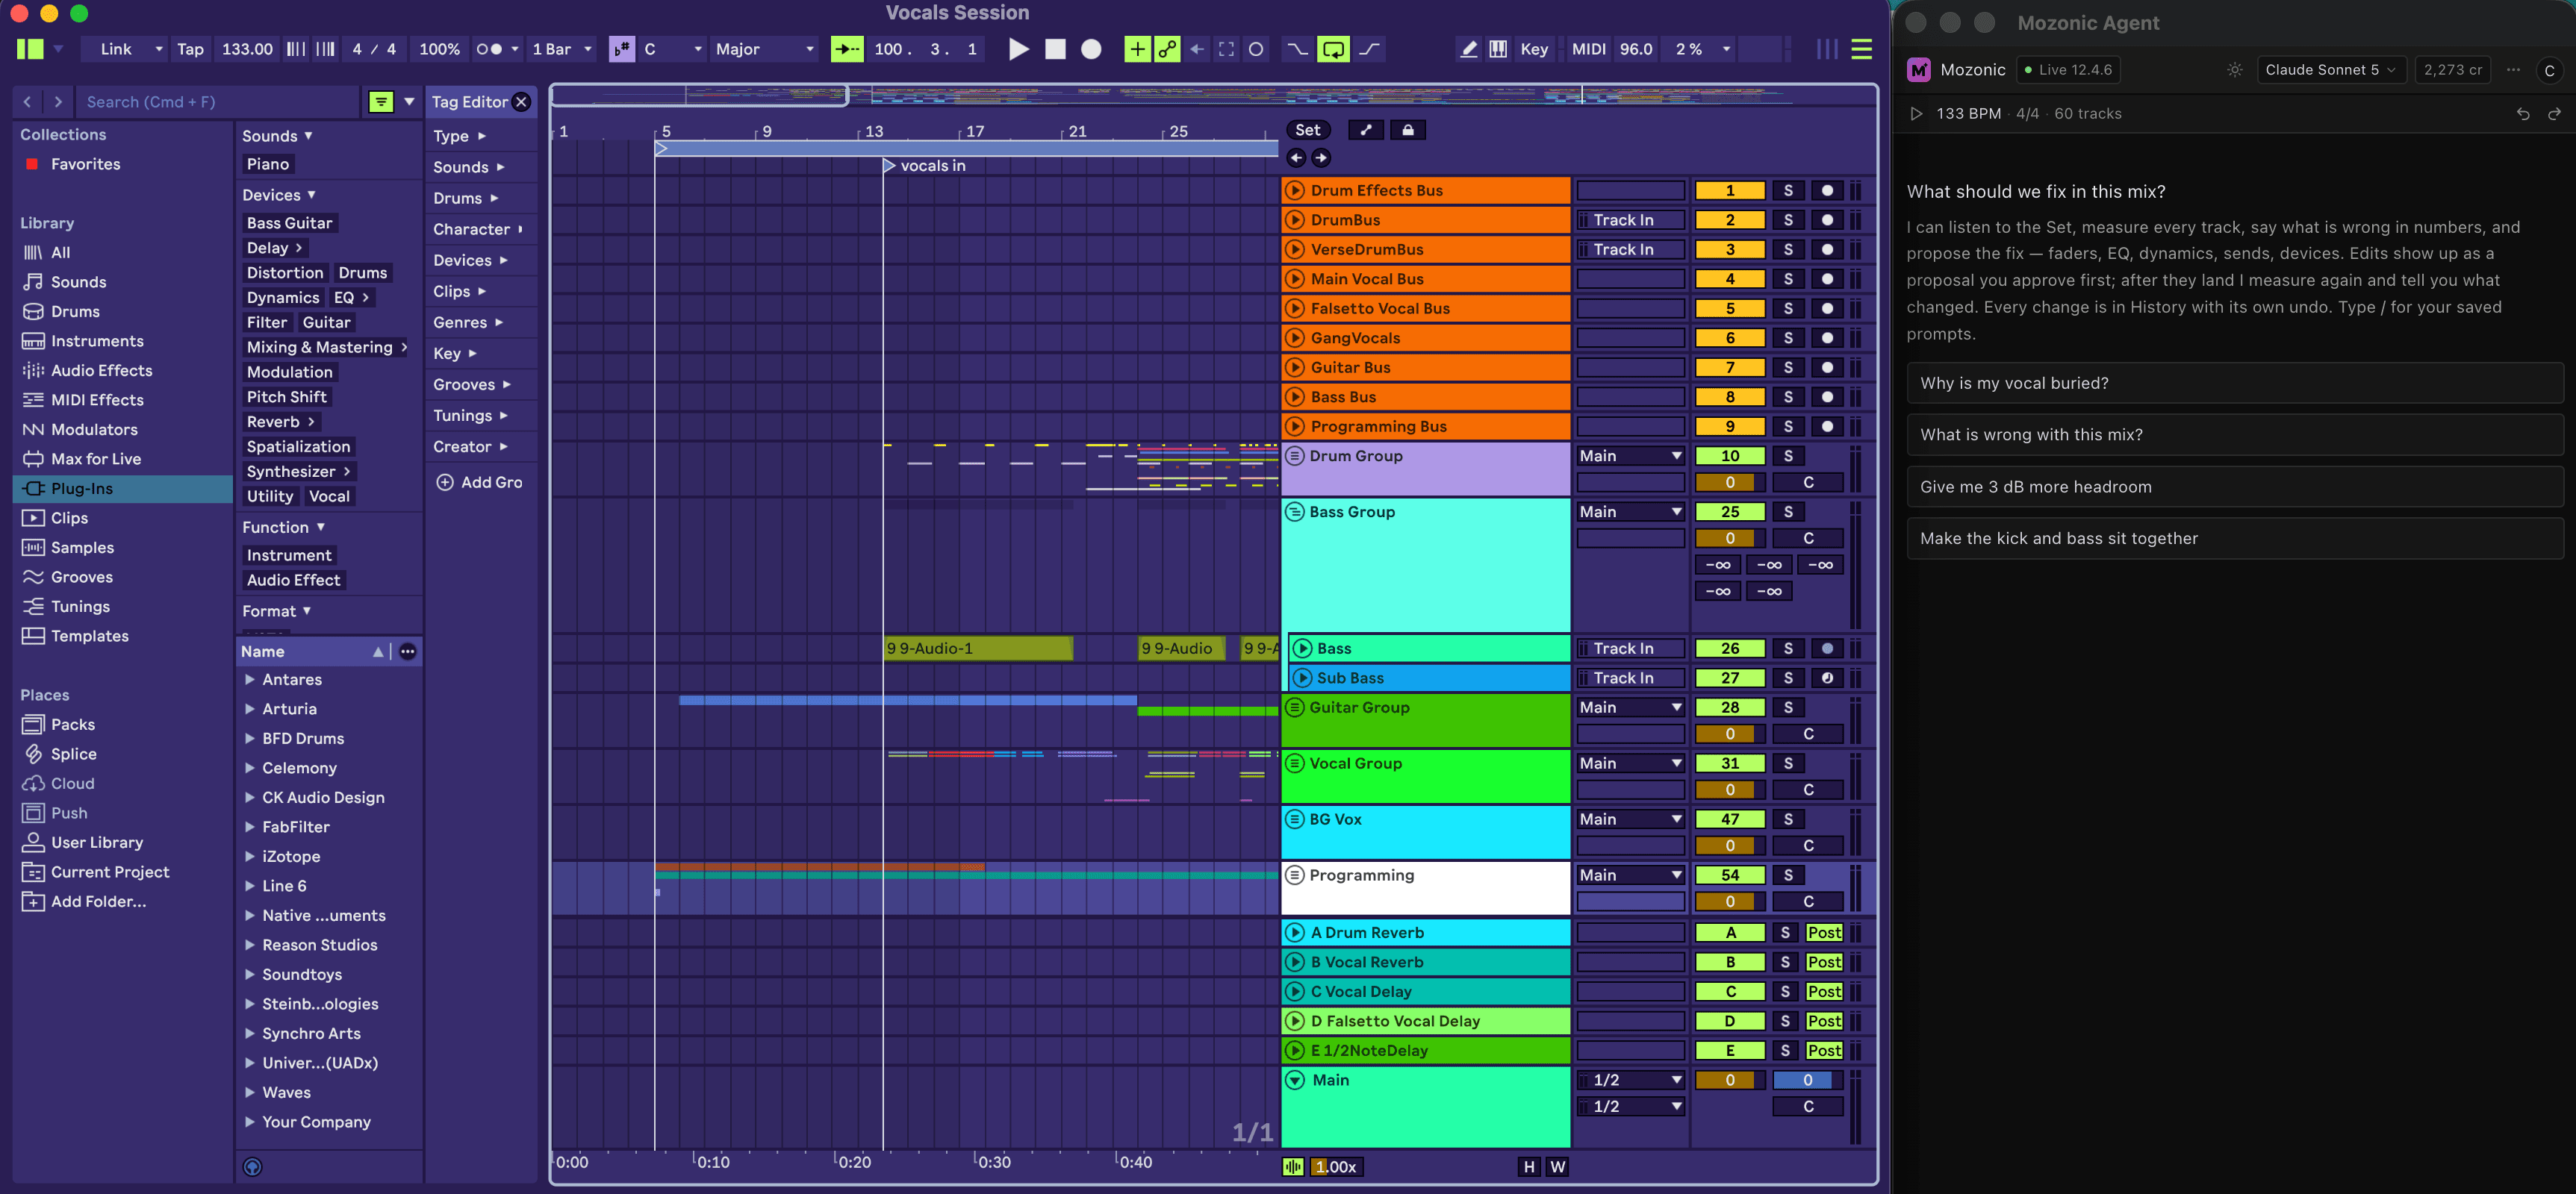Open the Mozonic more options ellipsis
Screen dimensions: 2576x1194
pyautogui.click(x=2513, y=70)
